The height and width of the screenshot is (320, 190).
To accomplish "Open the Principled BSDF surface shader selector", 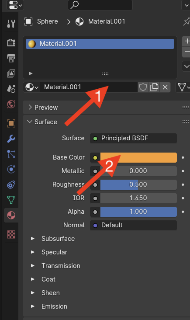I will pos(133,139).
